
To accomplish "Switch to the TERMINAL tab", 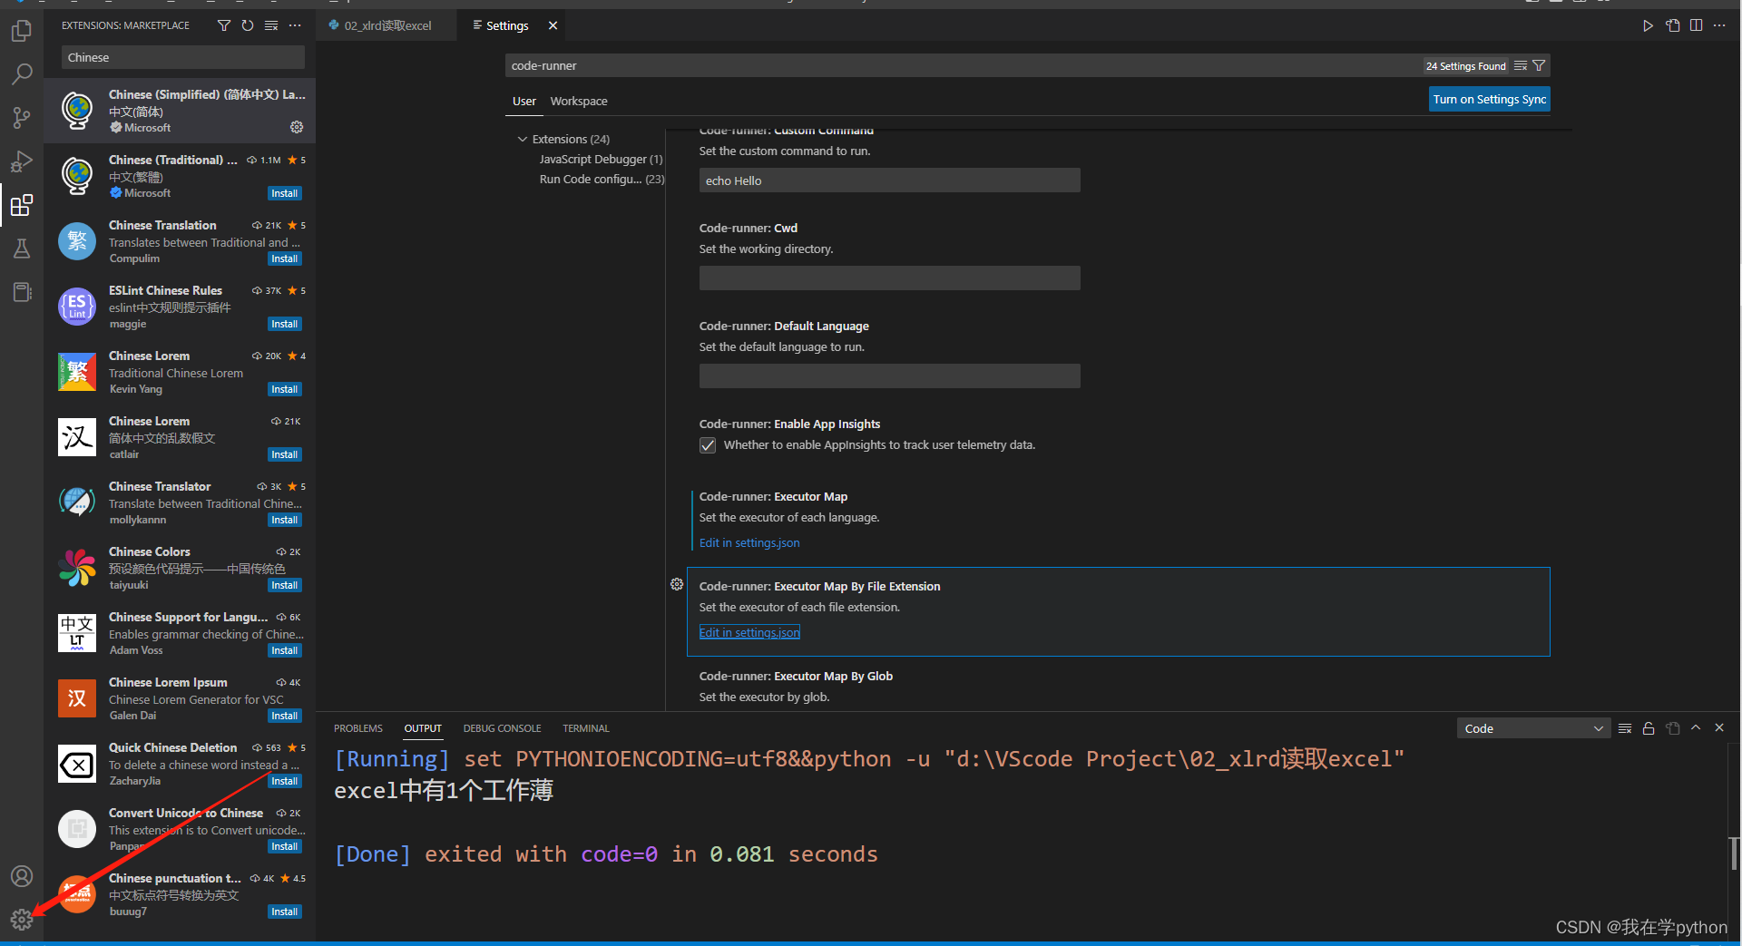I will tap(585, 728).
